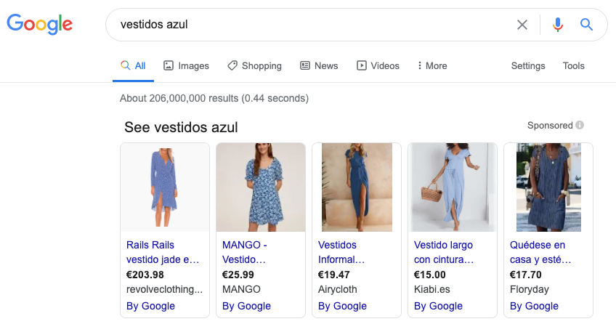Open MANGO floral dress product image
616x332 pixels.
click(x=261, y=187)
